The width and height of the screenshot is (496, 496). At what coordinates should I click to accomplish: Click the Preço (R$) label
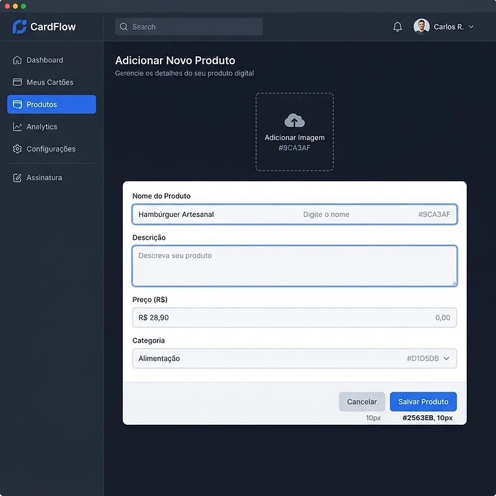(150, 300)
